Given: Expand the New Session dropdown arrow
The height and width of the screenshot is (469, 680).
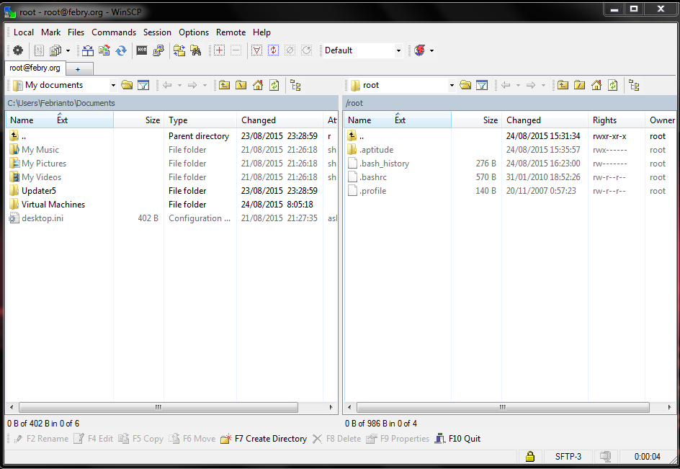Looking at the screenshot, I should point(431,50).
